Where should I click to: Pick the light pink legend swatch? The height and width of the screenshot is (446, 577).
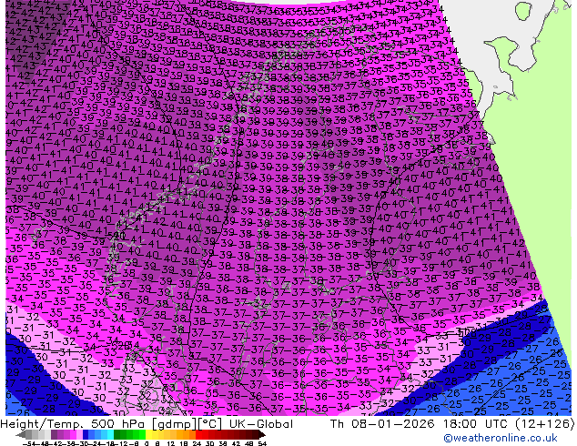(79, 434)
